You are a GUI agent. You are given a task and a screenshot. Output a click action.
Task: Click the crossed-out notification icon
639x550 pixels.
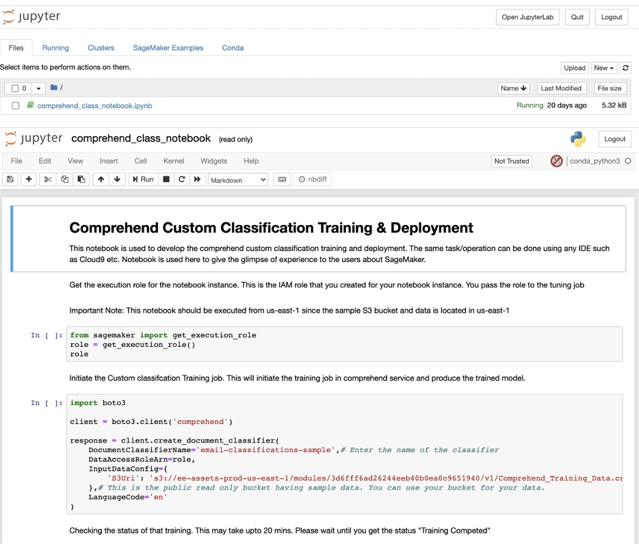click(556, 161)
